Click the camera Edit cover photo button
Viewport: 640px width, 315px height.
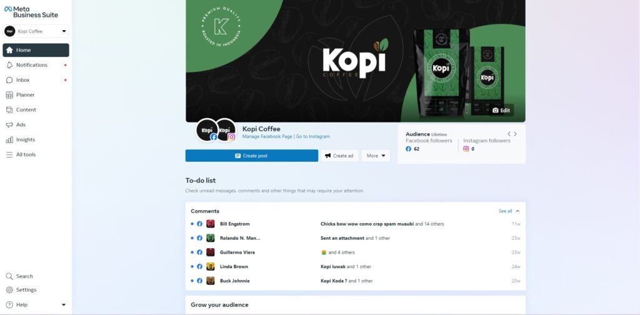(x=501, y=110)
